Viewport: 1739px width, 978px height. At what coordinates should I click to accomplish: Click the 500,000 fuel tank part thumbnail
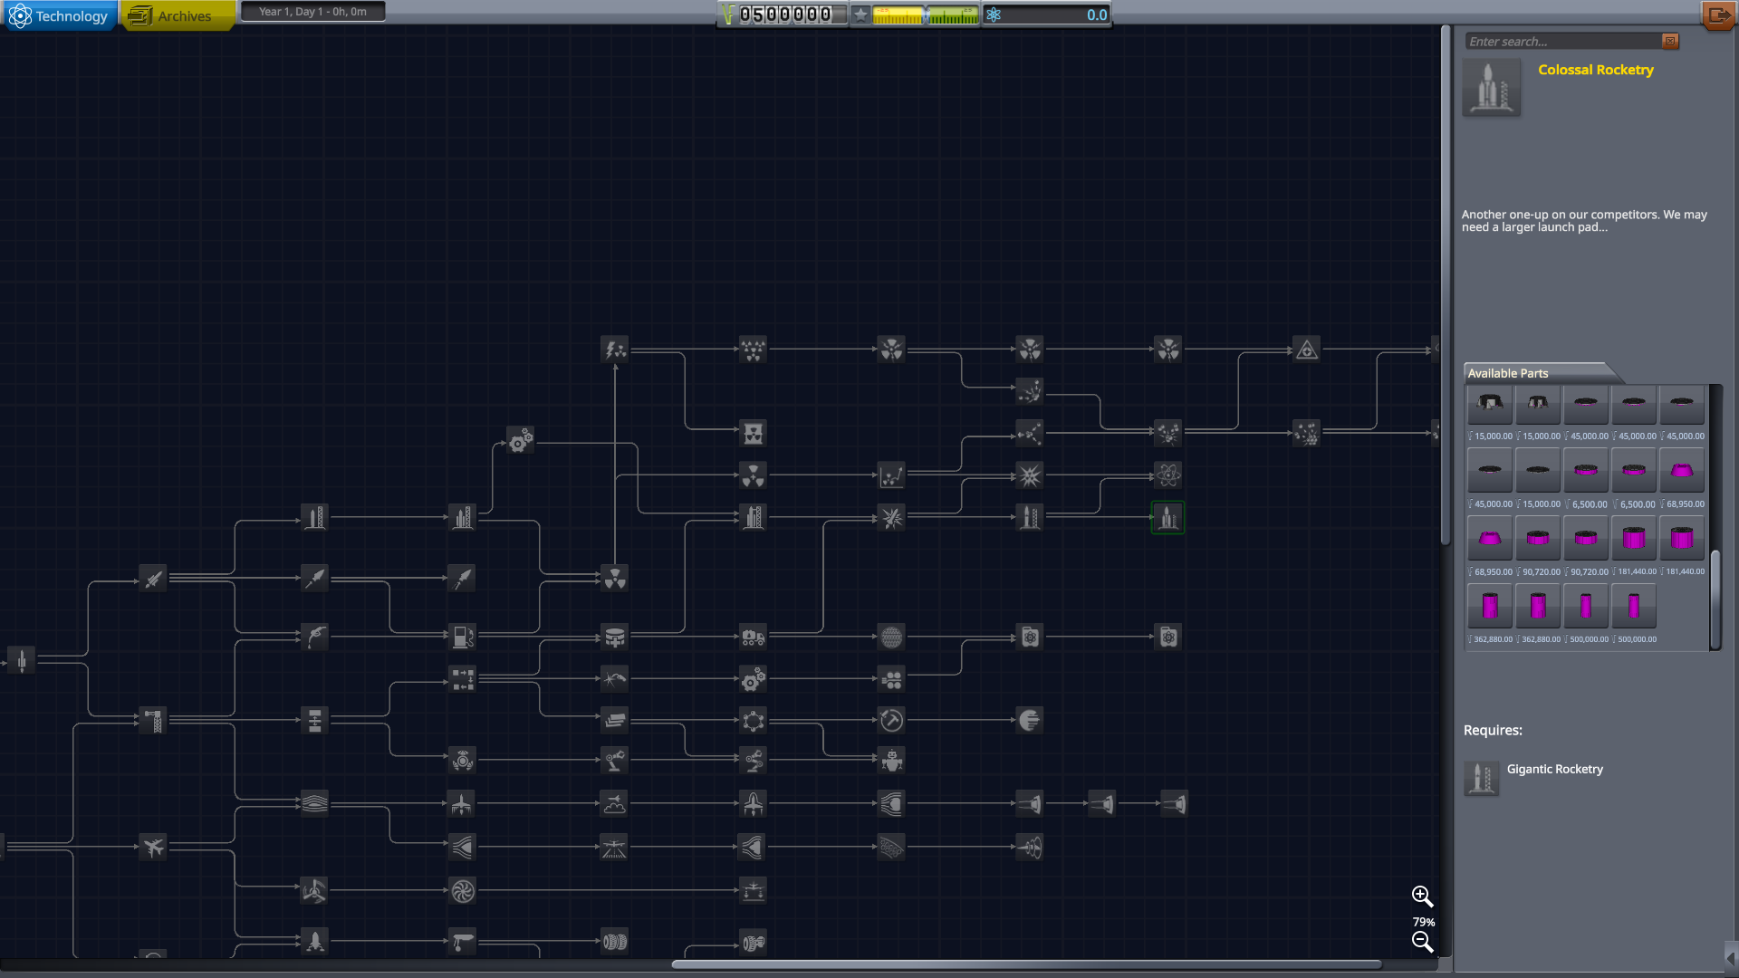[x=1586, y=607]
